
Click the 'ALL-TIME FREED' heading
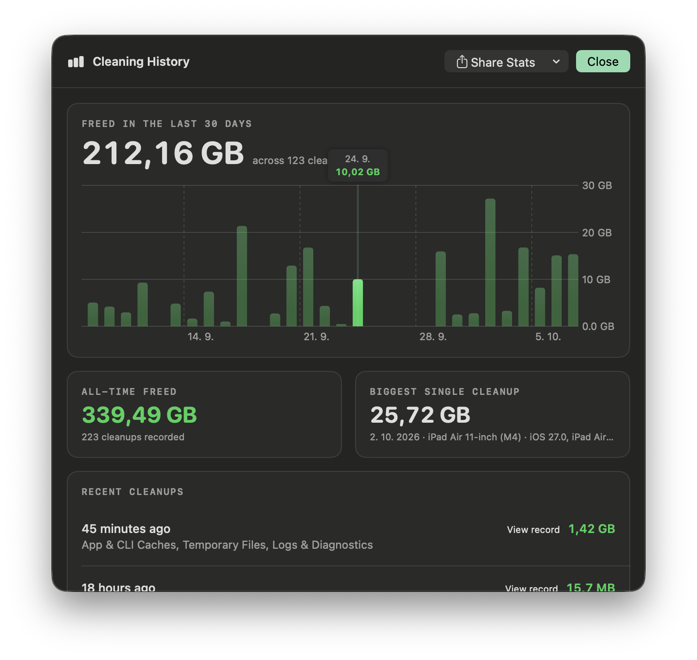(129, 392)
